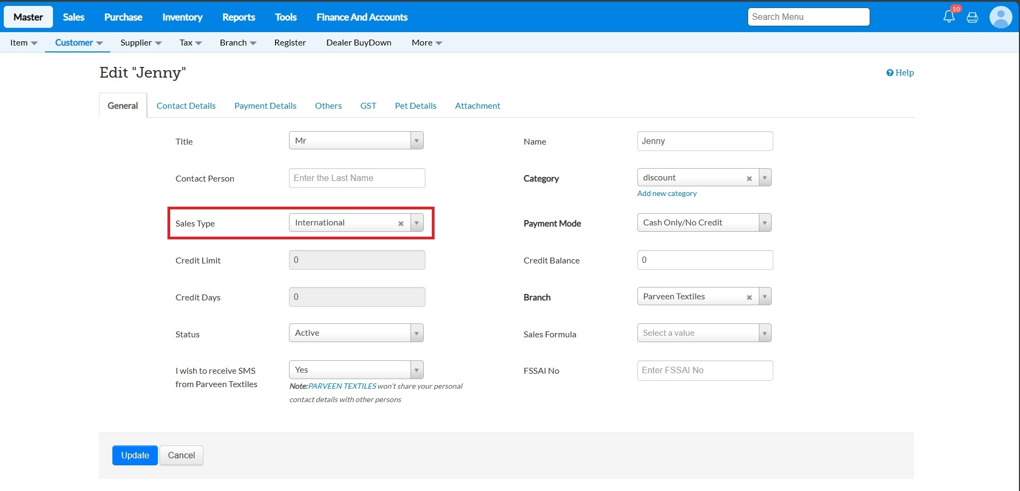Click the Update button
This screenshot has height=491, width=1020.
pyautogui.click(x=135, y=455)
